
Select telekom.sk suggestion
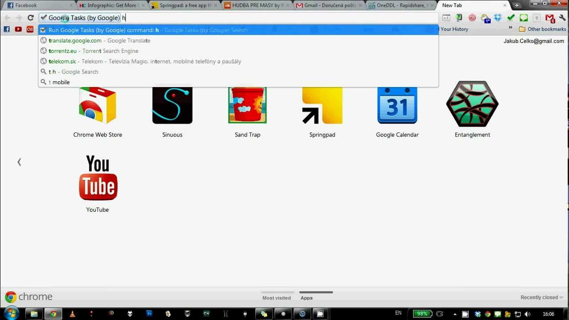click(238, 61)
